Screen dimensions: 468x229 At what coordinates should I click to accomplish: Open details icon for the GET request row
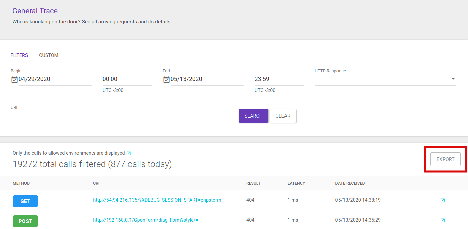443,200
